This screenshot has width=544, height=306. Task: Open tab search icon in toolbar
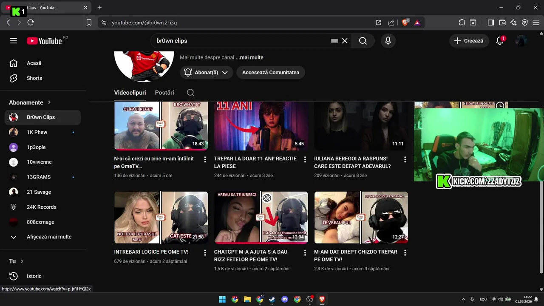473,23
